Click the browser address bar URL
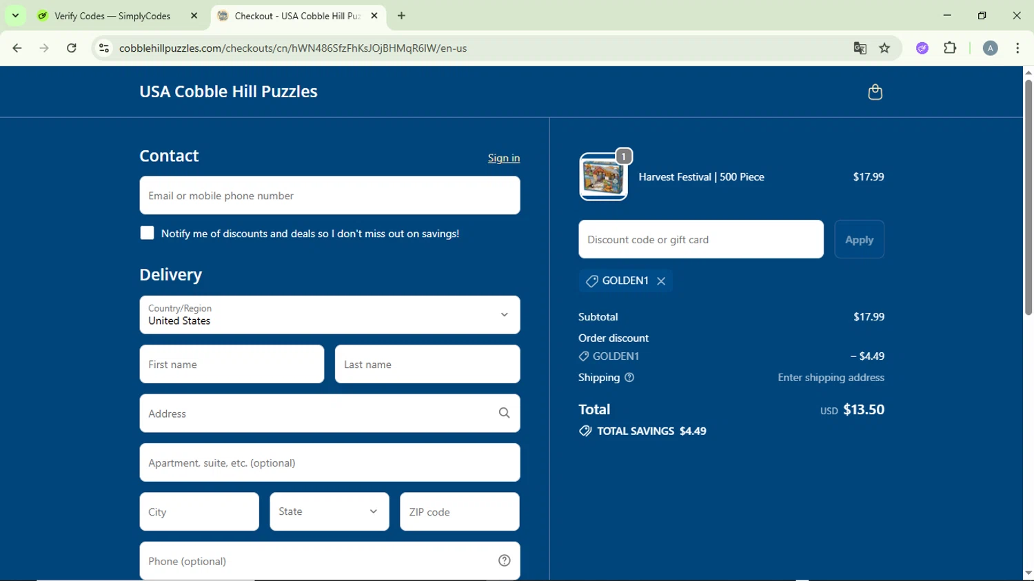This screenshot has width=1034, height=581. click(x=293, y=48)
